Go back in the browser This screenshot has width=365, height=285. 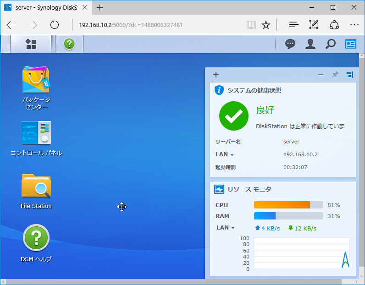tap(11, 25)
